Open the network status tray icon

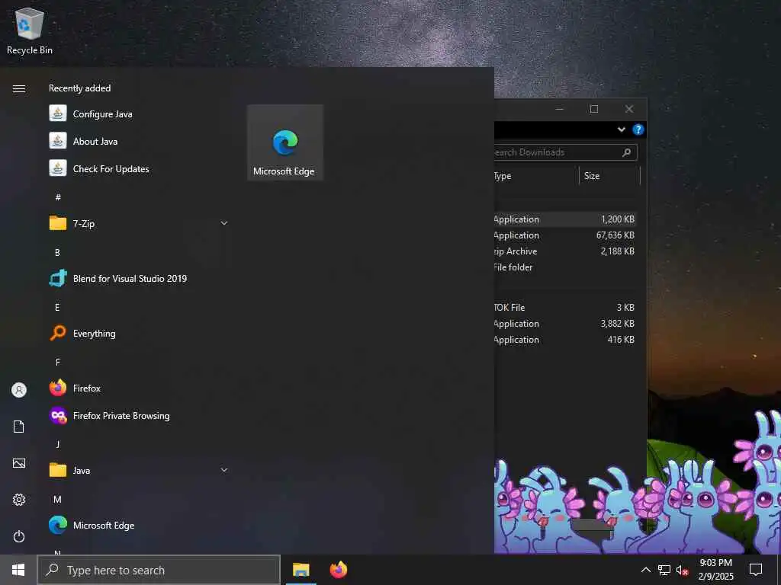[x=664, y=570]
